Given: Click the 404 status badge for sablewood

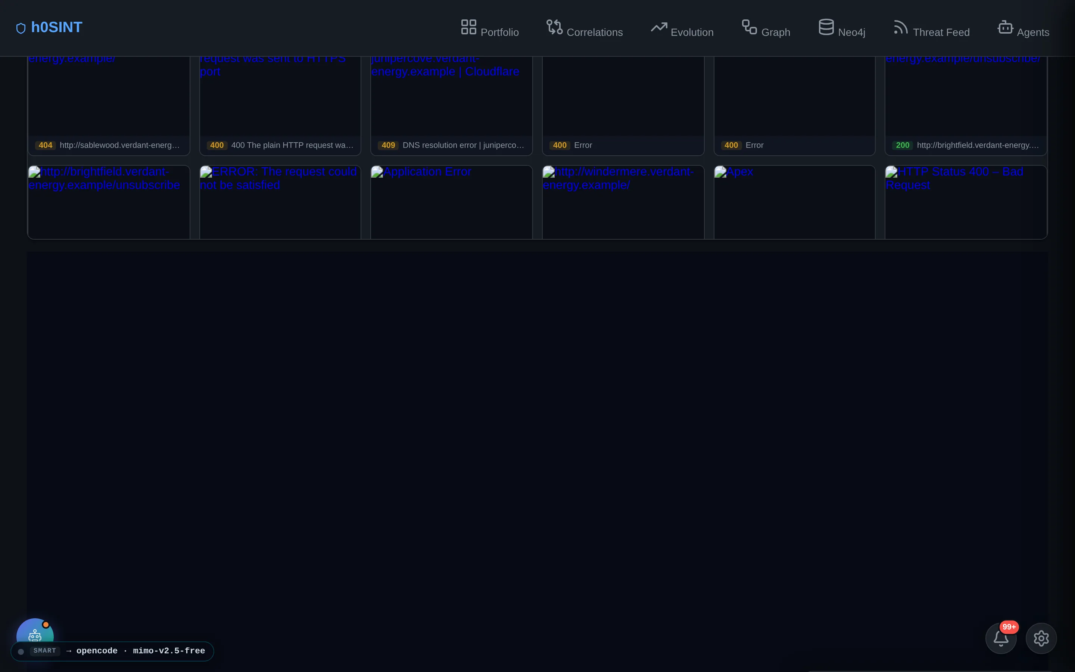Looking at the screenshot, I should click(45, 145).
